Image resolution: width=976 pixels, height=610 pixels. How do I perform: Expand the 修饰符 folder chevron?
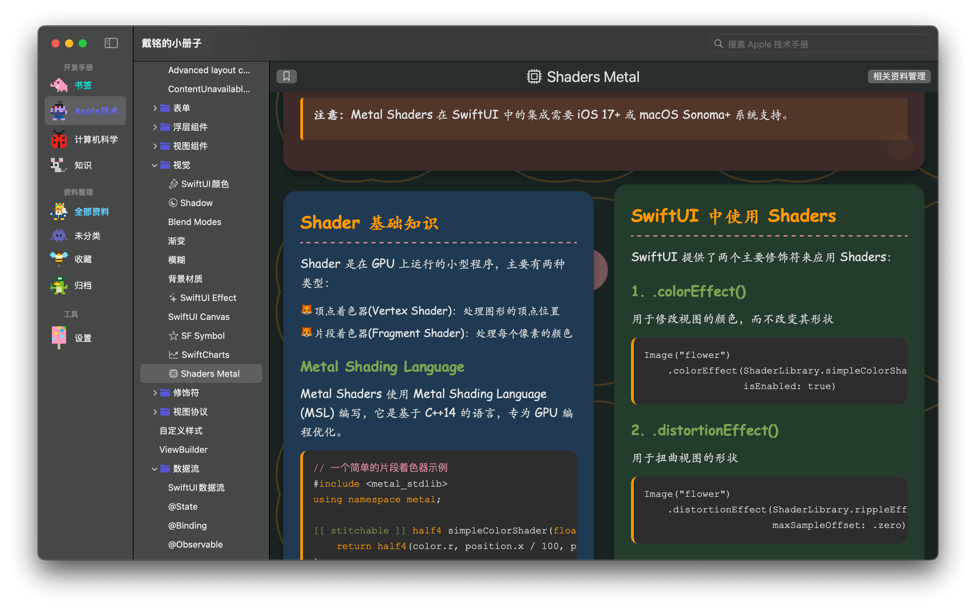tap(155, 392)
